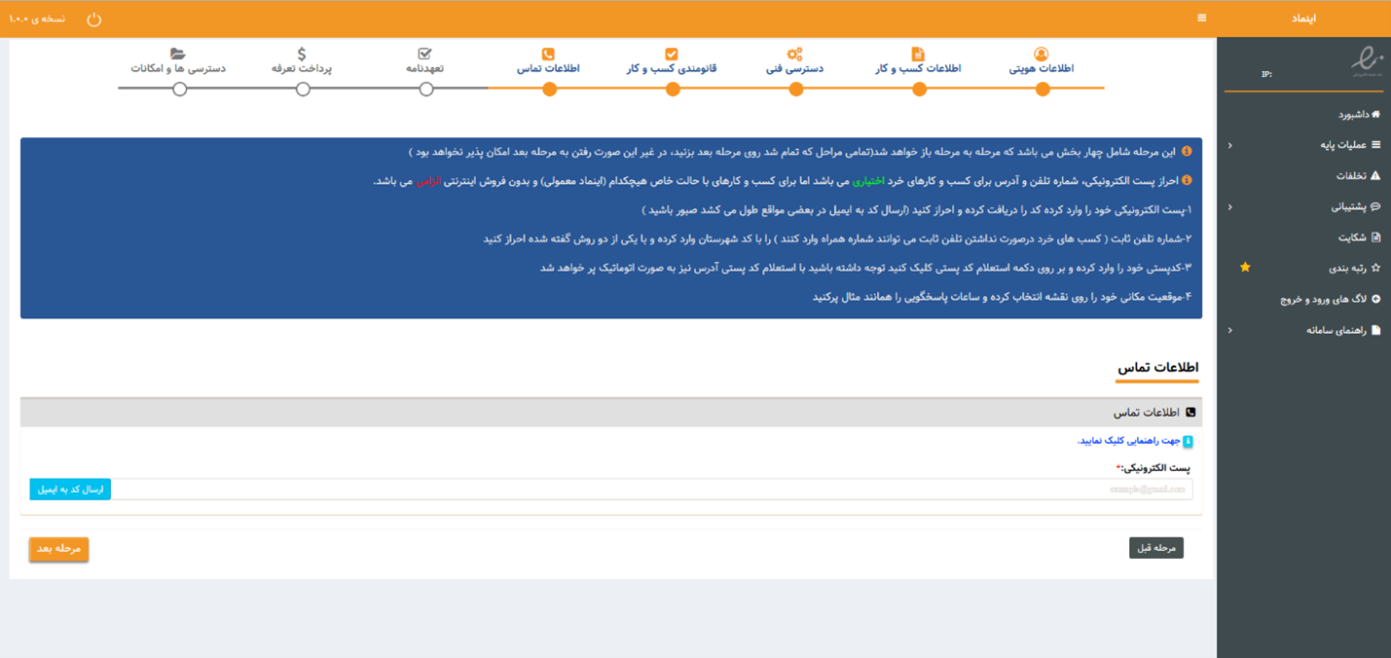
Task: Select the قانونمندی کسب و کار step circle
Action: 673,90
